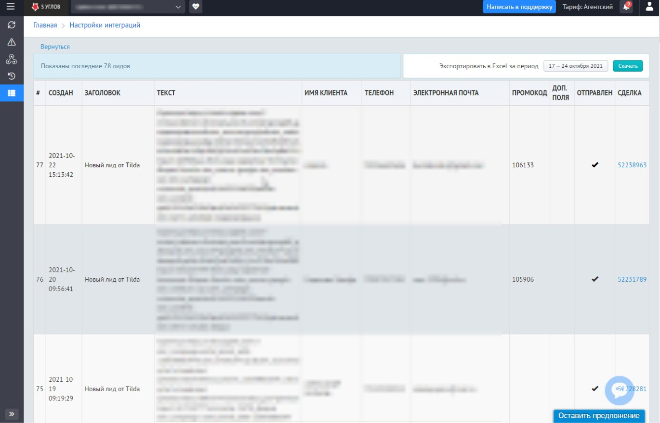Click the Вернуться link

click(x=55, y=47)
